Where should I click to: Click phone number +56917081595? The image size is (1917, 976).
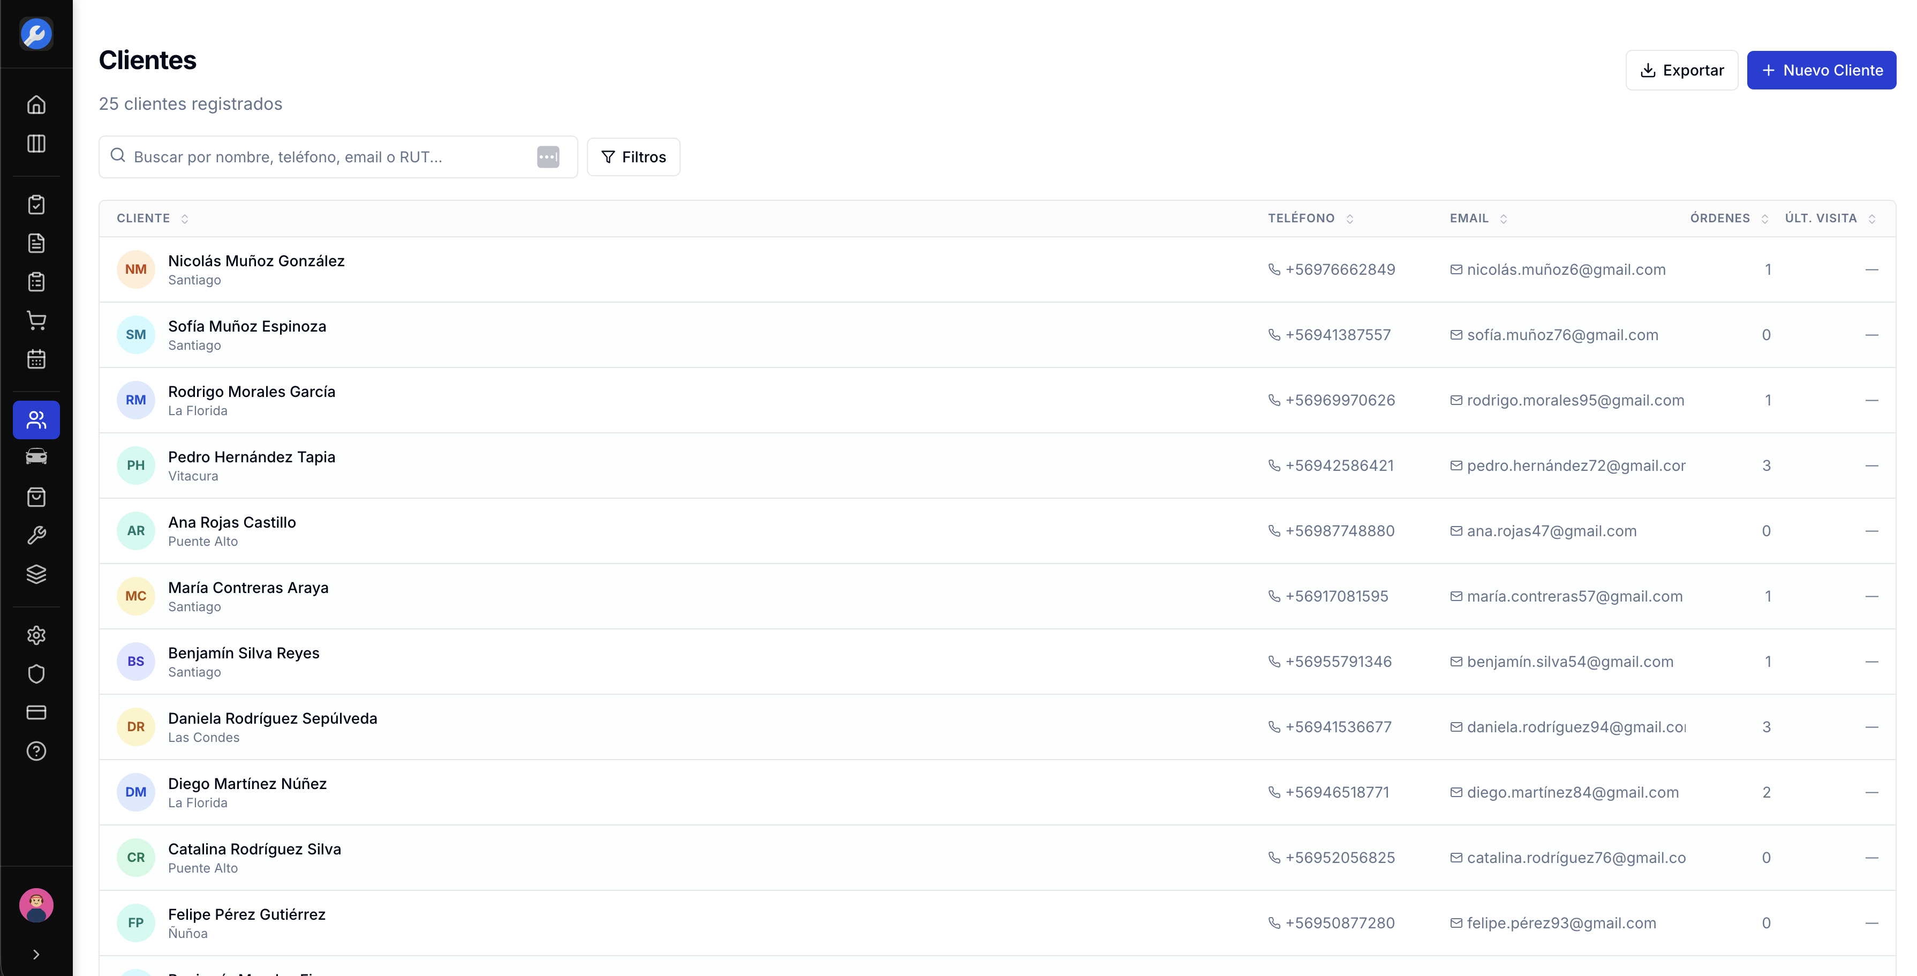(x=1337, y=596)
